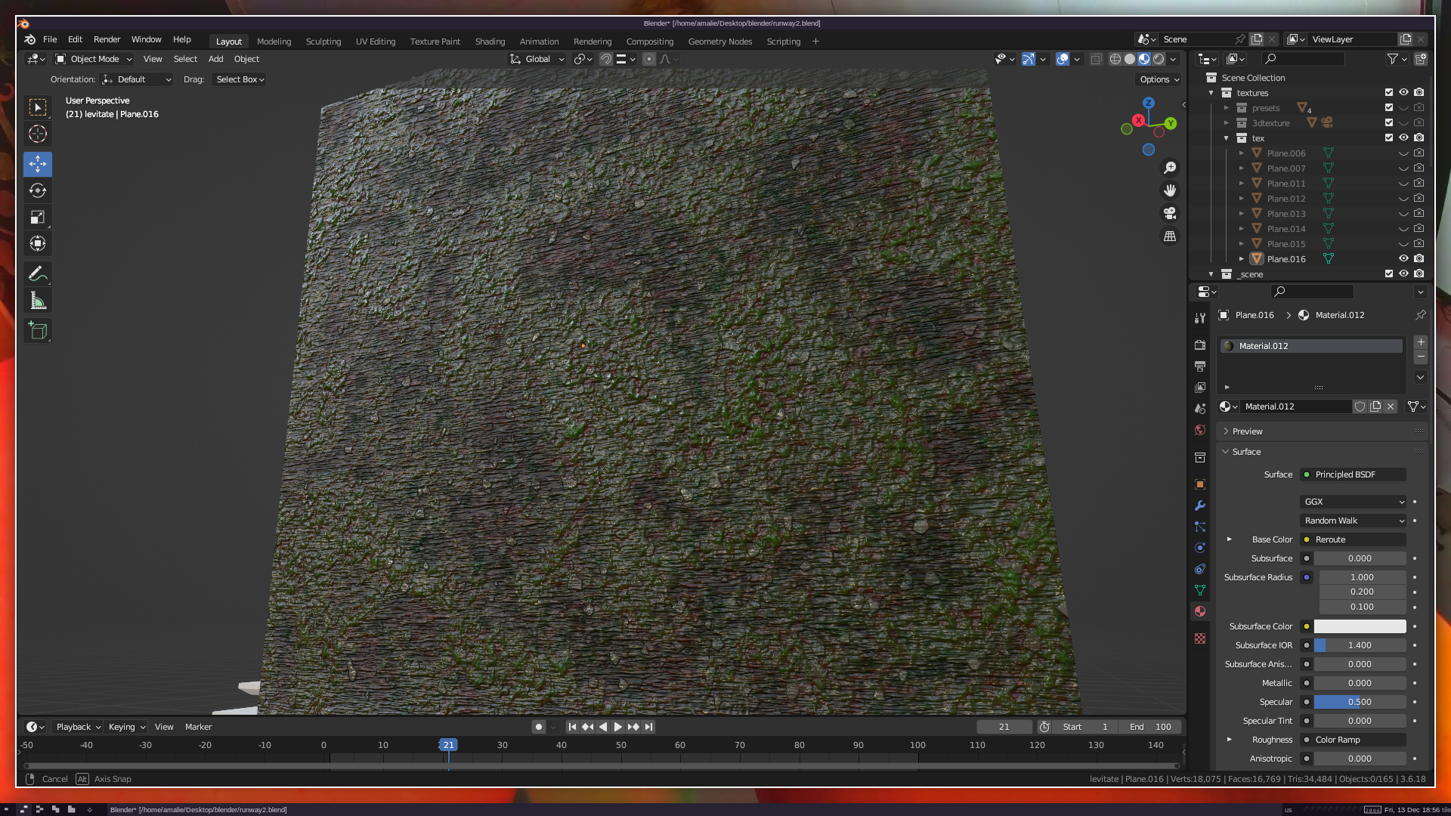Switch viewport to wireframe shading
Viewport: 1451px width, 816px height.
click(x=1115, y=59)
